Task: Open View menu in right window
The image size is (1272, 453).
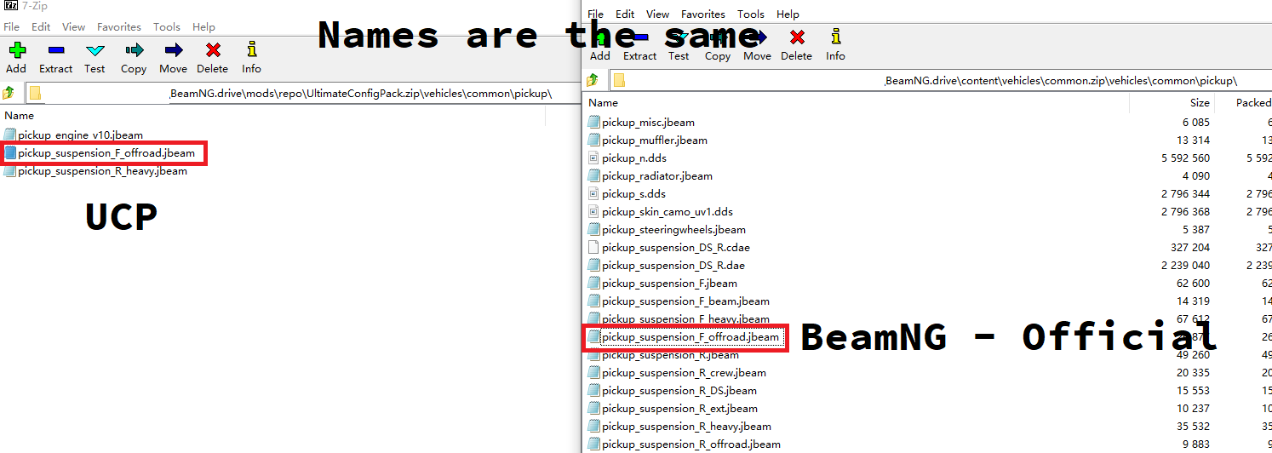Action: click(658, 14)
